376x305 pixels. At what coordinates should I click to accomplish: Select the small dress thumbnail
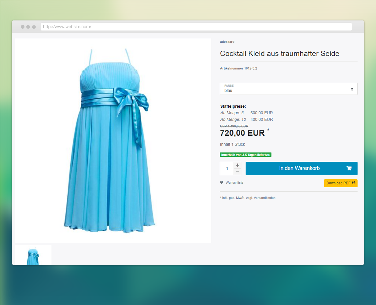point(33,255)
